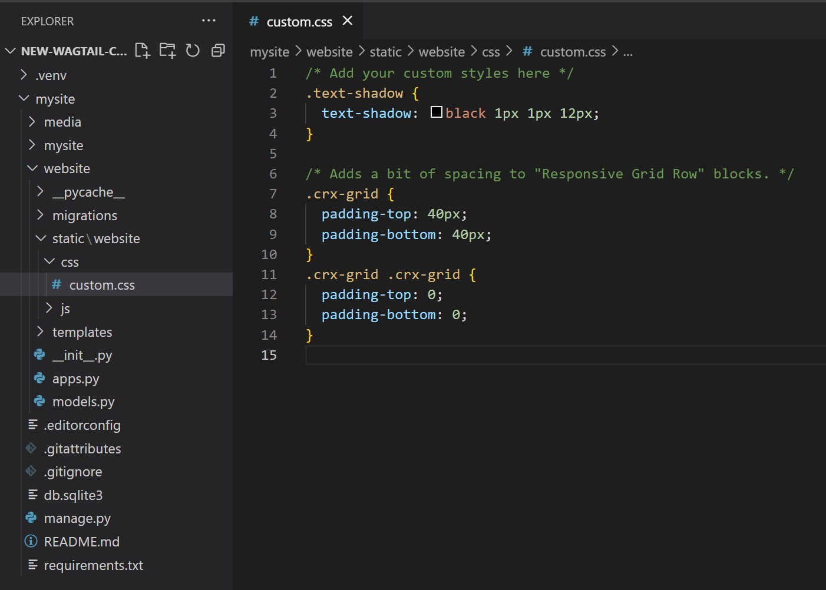This screenshot has height=590, width=826.
Task: Click the empty line 15 in editor
Action: pos(530,355)
